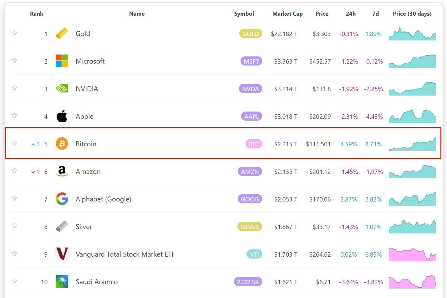Click the Bitcoin logo icon
The width and height of the screenshot is (447, 298).
[62, 144]
